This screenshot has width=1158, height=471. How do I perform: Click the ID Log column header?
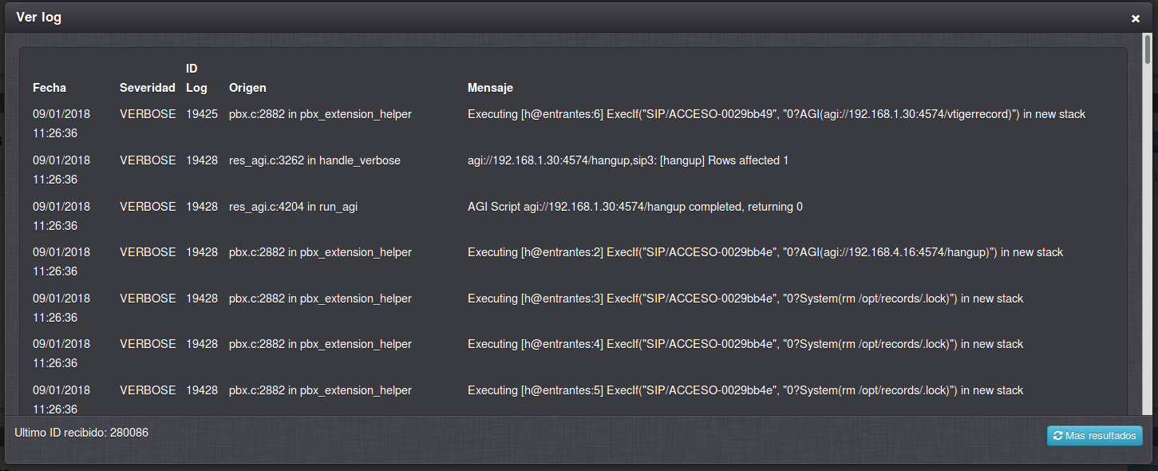point(196,78)
